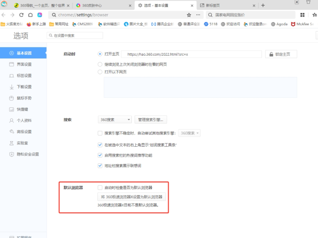Screen dimensions: 318x238
Task: Open the 火狐官方站 bookmark folder
Action: click(12, 24)
